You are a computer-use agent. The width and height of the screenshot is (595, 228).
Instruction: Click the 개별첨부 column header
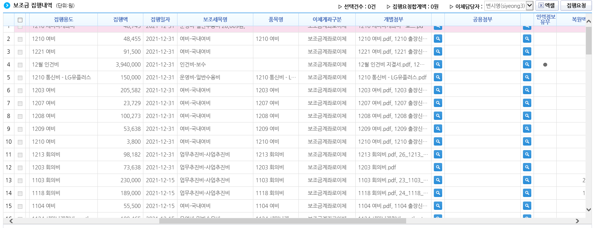tap(393, 19)
